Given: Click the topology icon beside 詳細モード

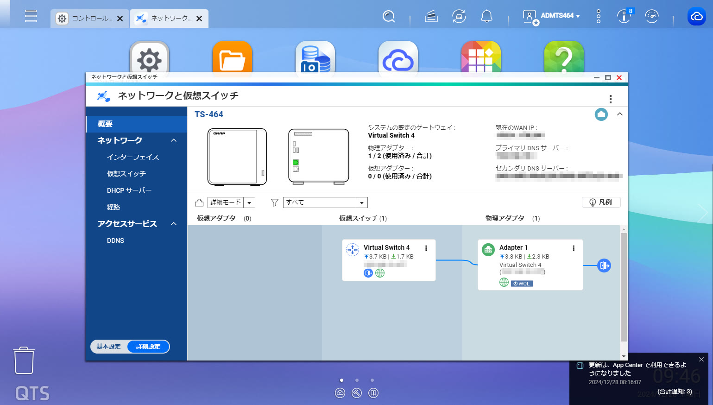Looking at the screenshot, I should pos(199,202).
